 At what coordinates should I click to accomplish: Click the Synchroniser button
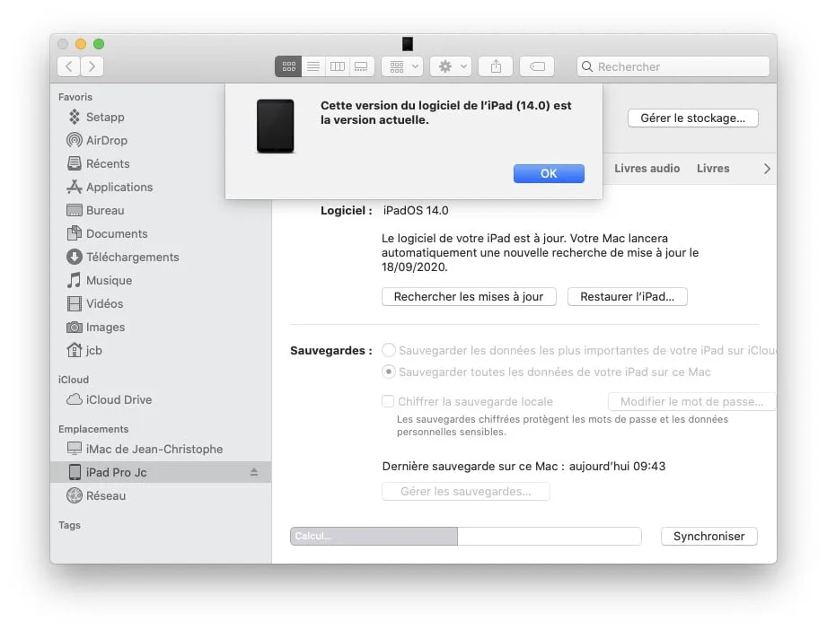(708, 536)
